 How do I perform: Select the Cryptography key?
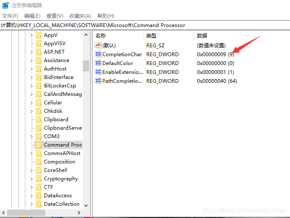(x=61, y=179)
